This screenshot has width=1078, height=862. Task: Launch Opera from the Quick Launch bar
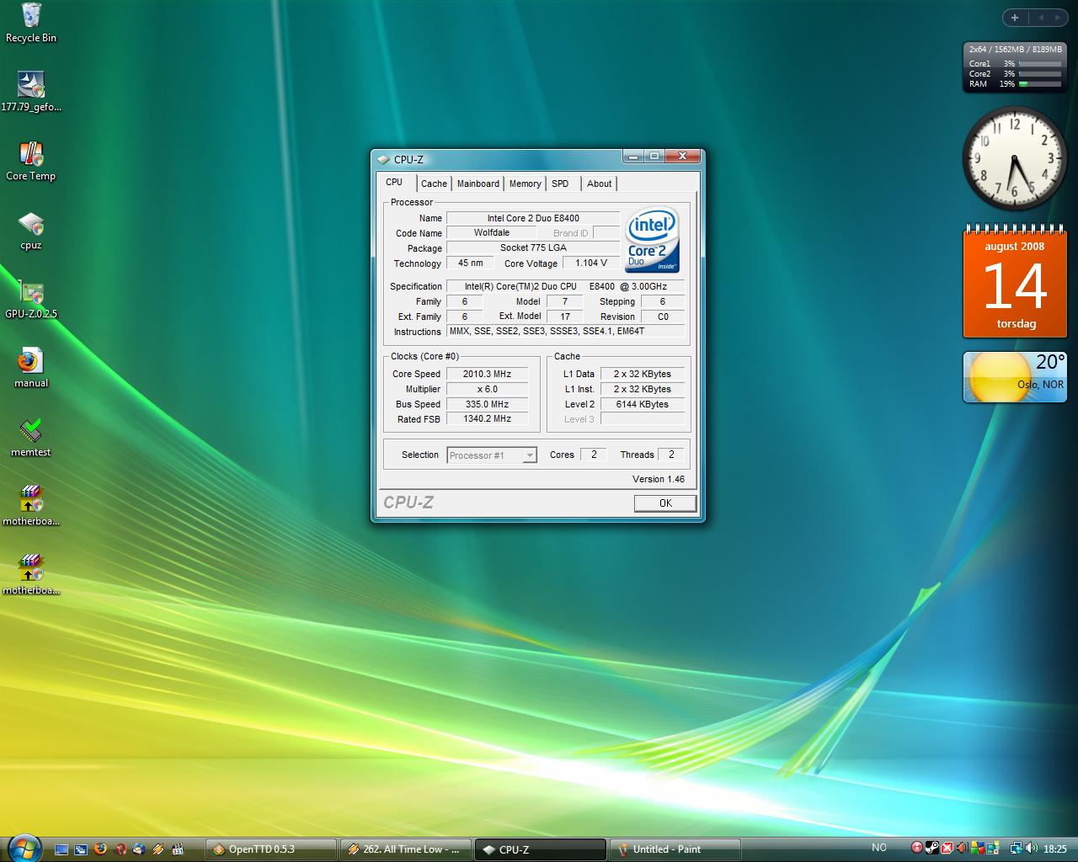coord(120,849)
